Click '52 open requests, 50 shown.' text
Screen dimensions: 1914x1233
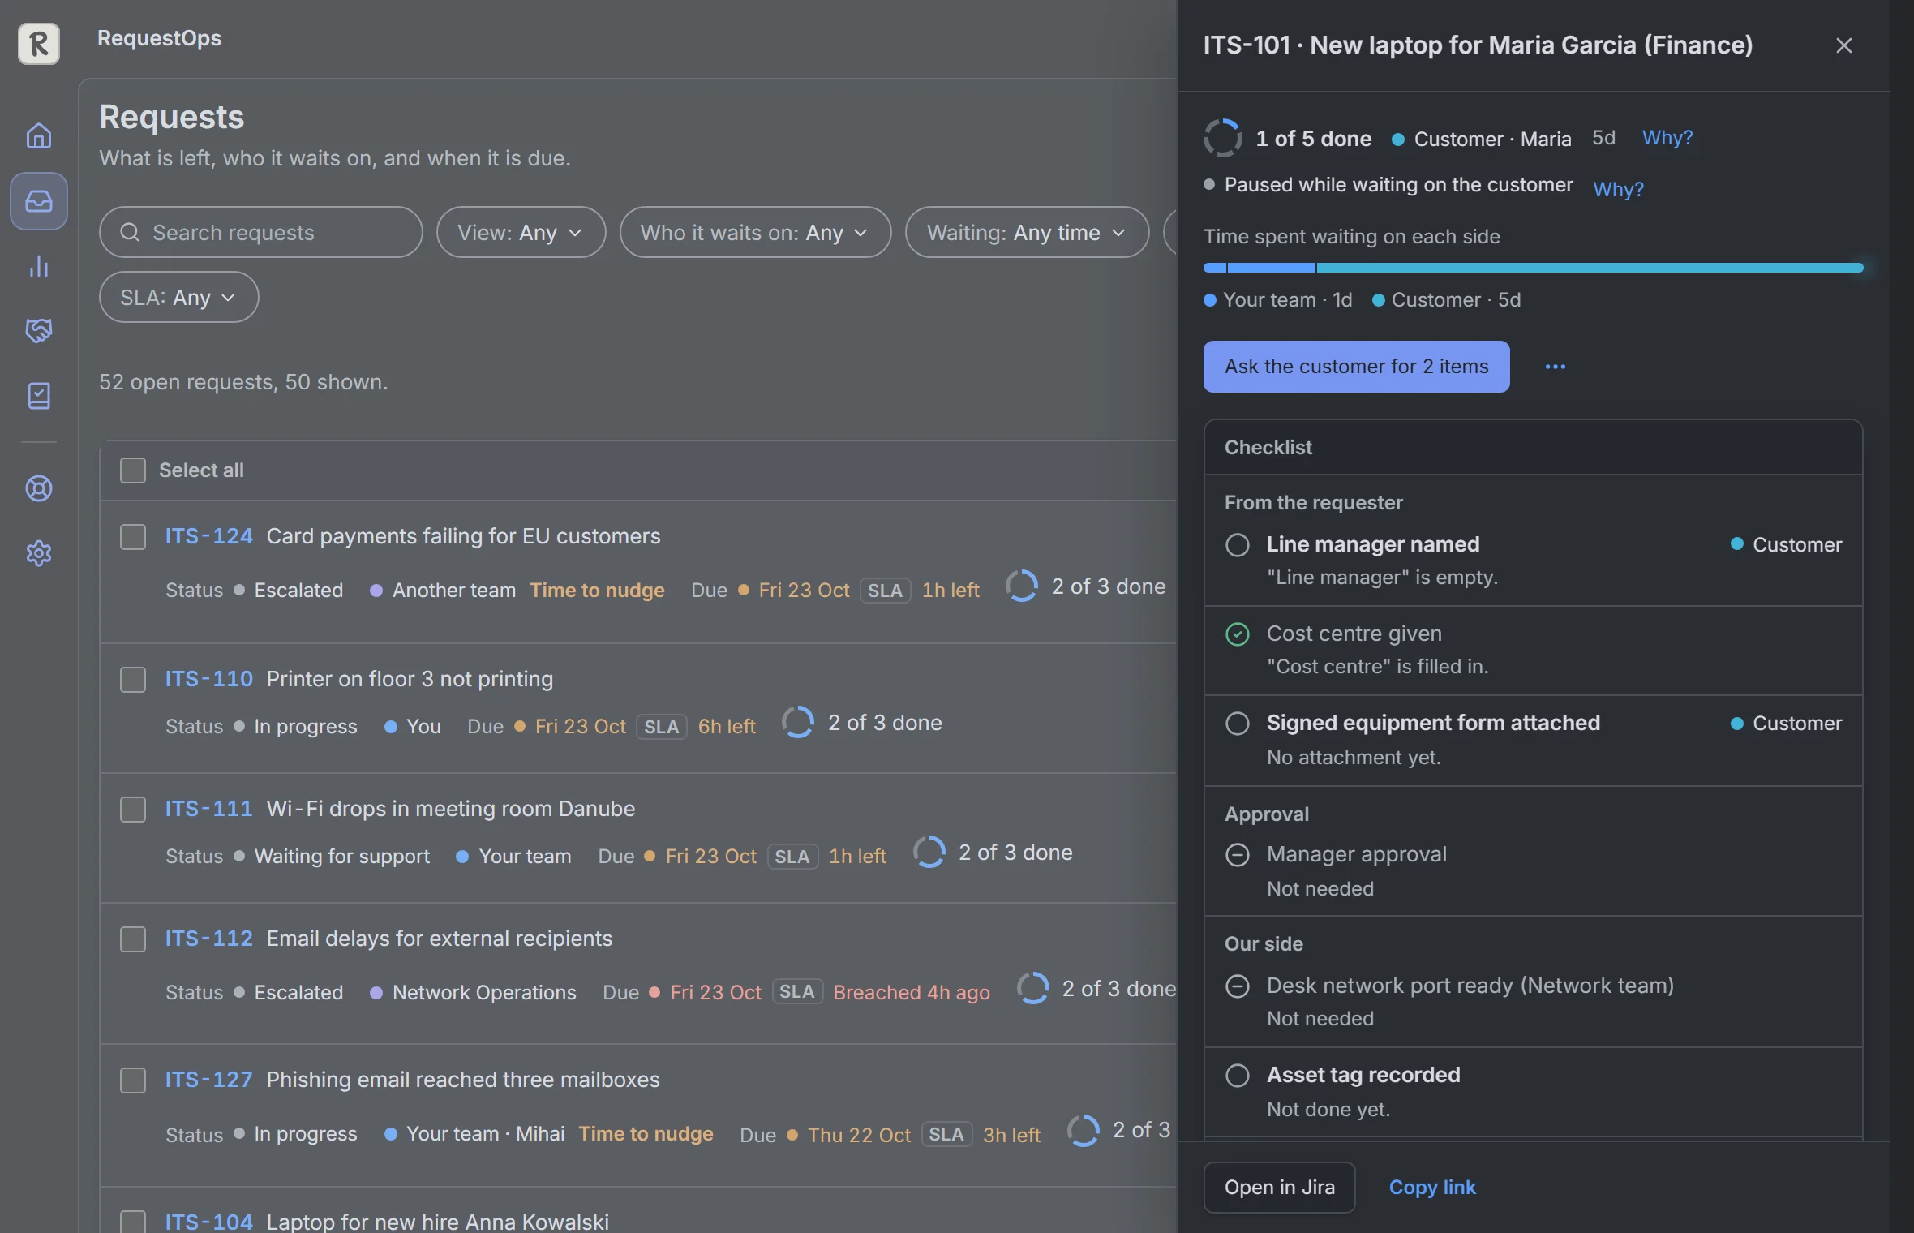243,382
